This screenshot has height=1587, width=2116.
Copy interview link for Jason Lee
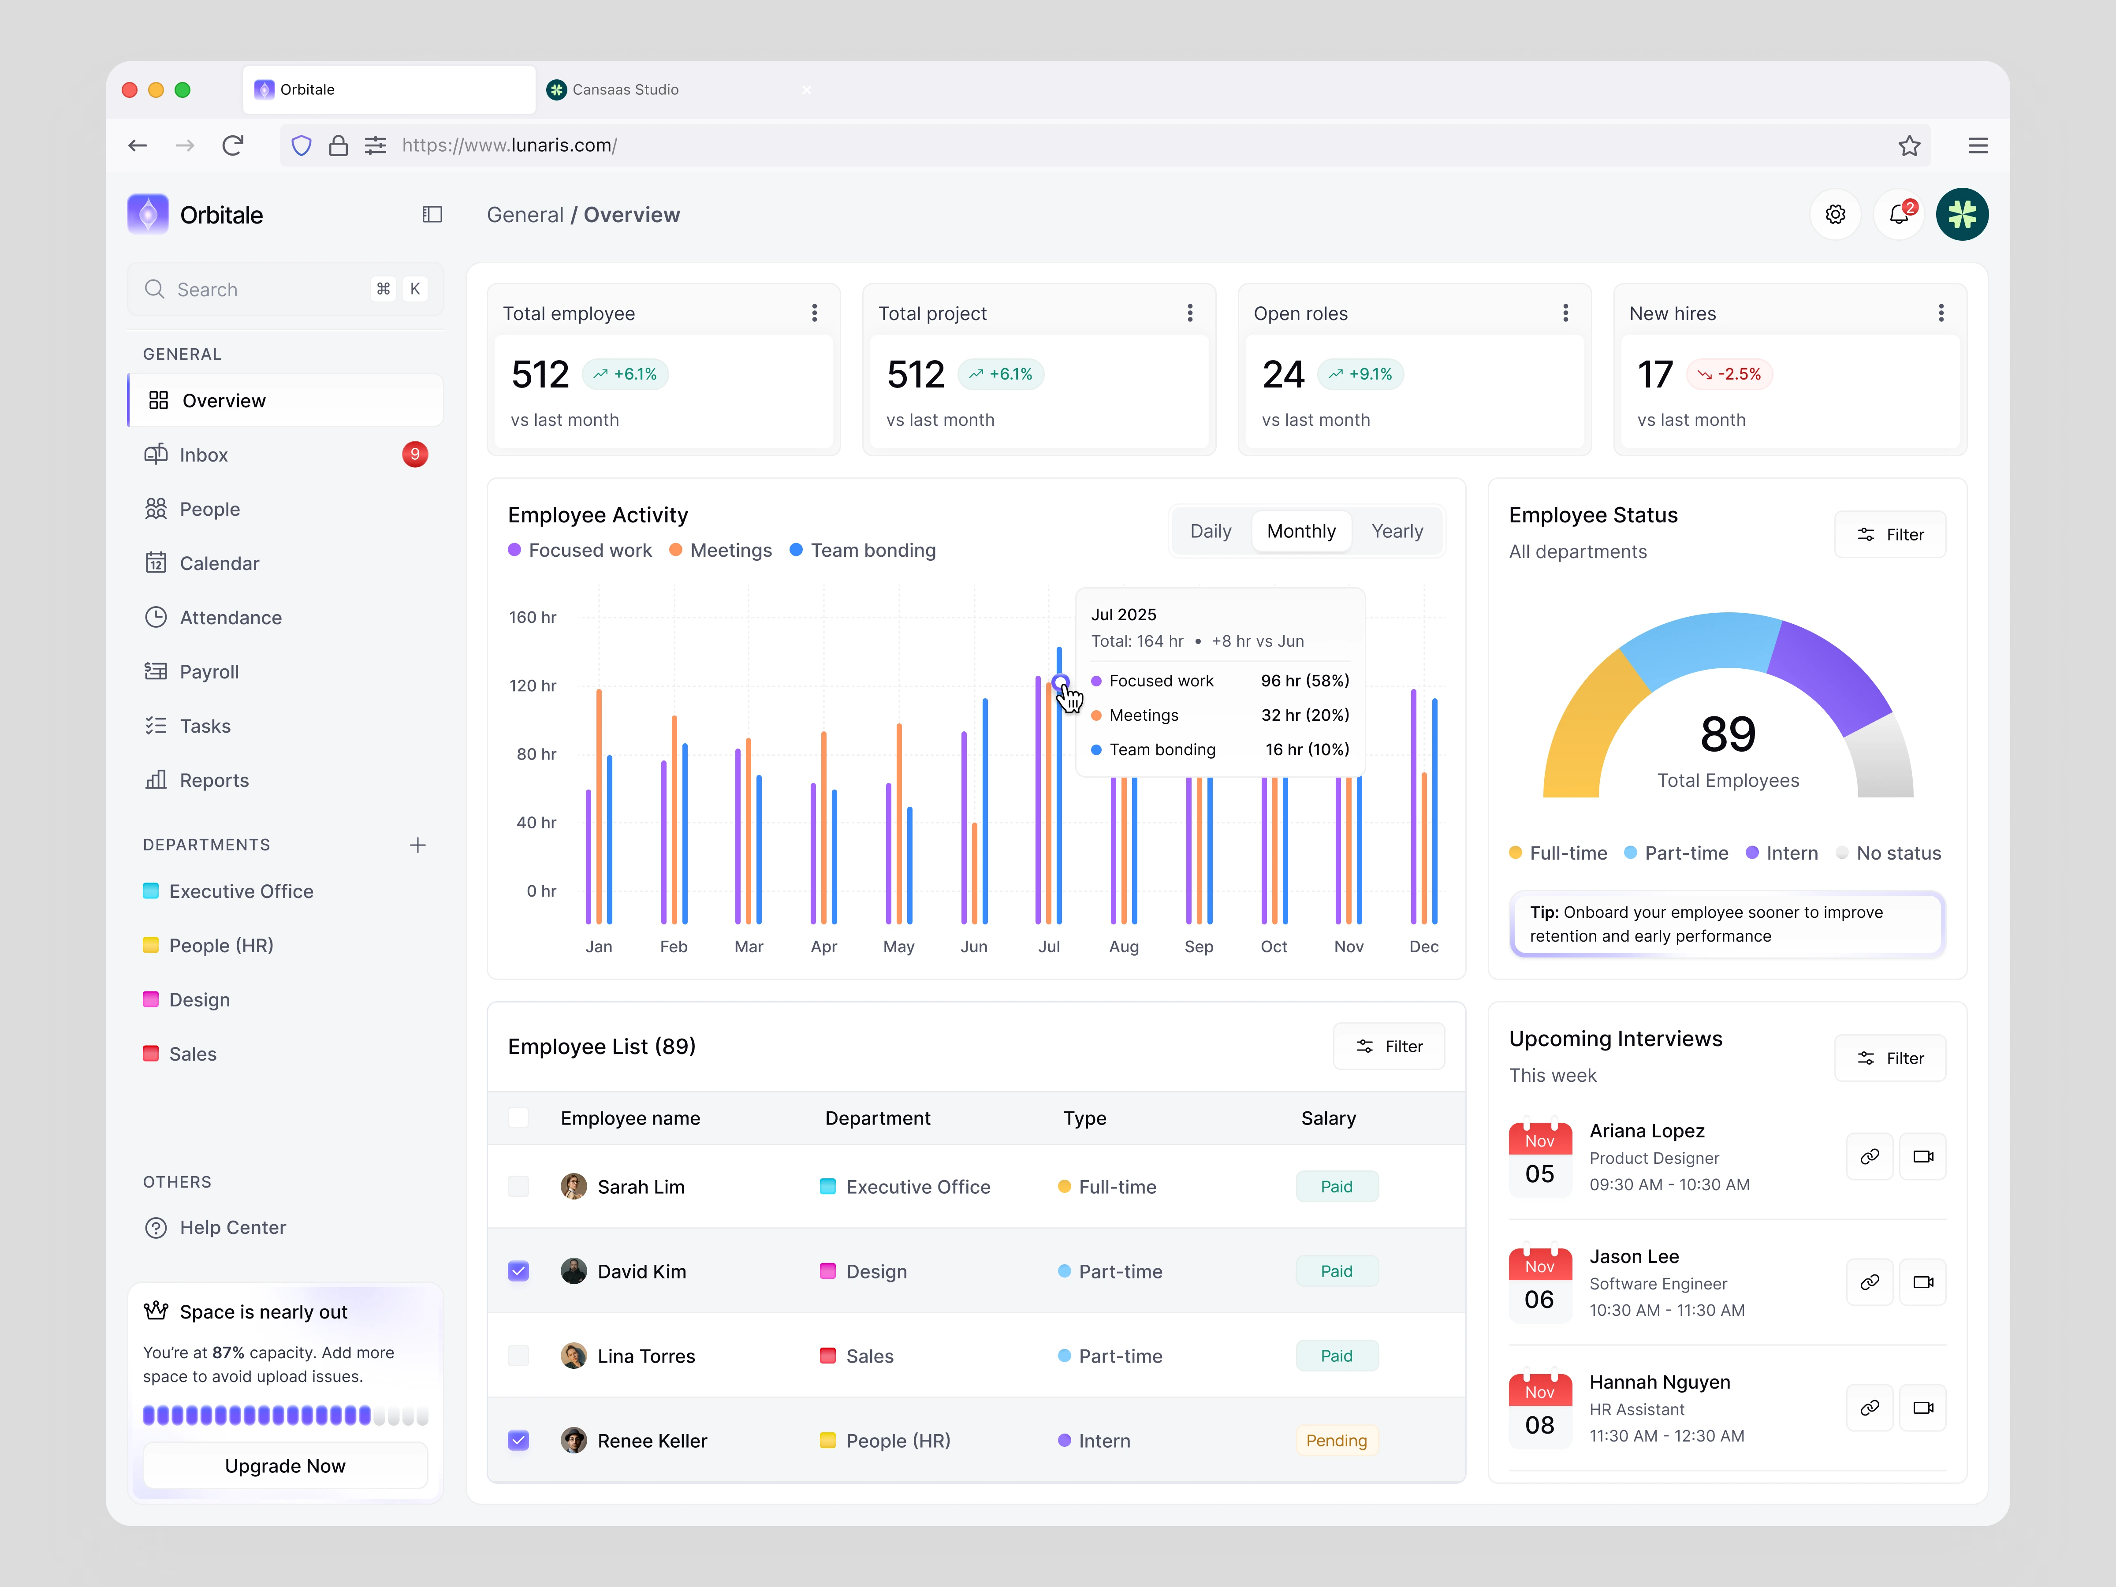pos(1869,1282)
